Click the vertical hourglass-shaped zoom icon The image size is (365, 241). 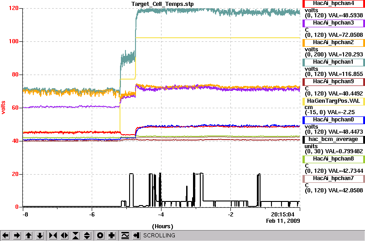[x=76, y=236]
